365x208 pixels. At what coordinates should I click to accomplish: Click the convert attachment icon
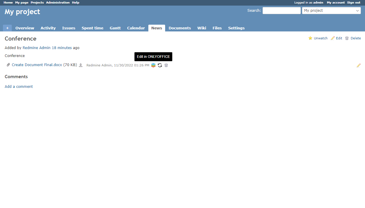160,65
